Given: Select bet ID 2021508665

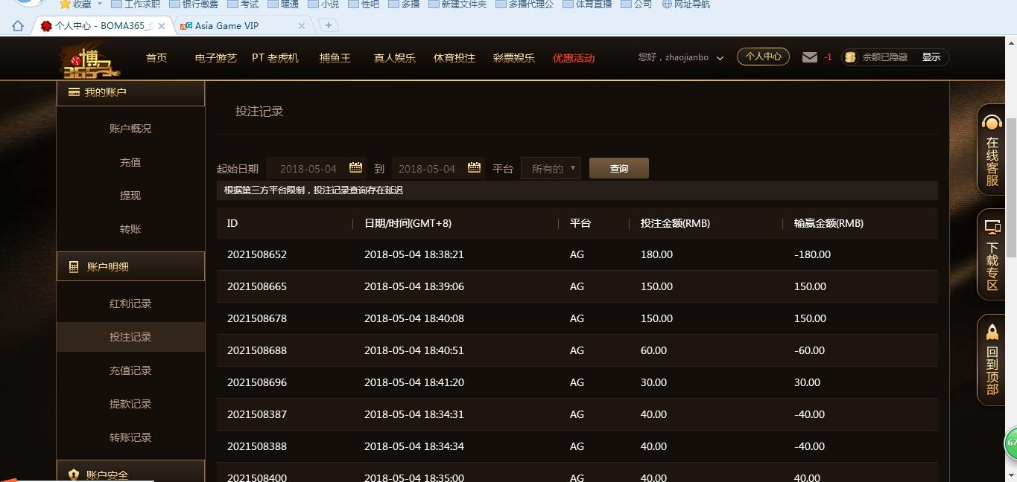Looking at the screenshot, I should pyautogui.click(x=257, y=286).
